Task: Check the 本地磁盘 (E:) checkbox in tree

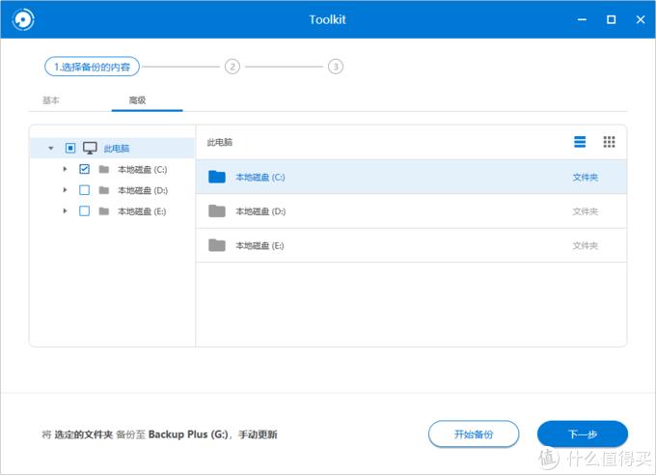Action: (x=84, y=211)
